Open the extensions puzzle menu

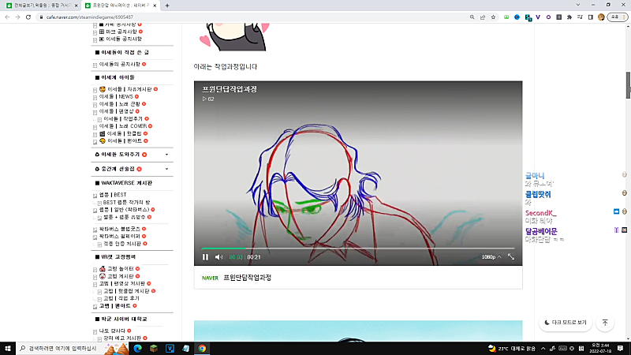[x=569, y=17]
